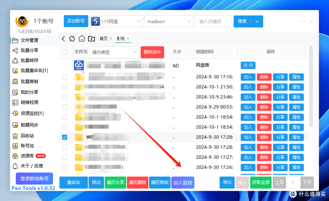Focus the 输入关键词 search field
329x201 pixels.
(214, 21)
